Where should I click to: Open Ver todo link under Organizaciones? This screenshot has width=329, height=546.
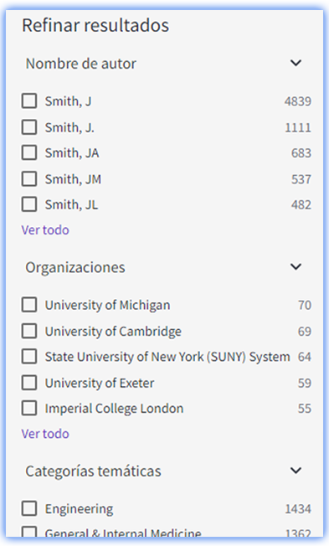(45, 434)
